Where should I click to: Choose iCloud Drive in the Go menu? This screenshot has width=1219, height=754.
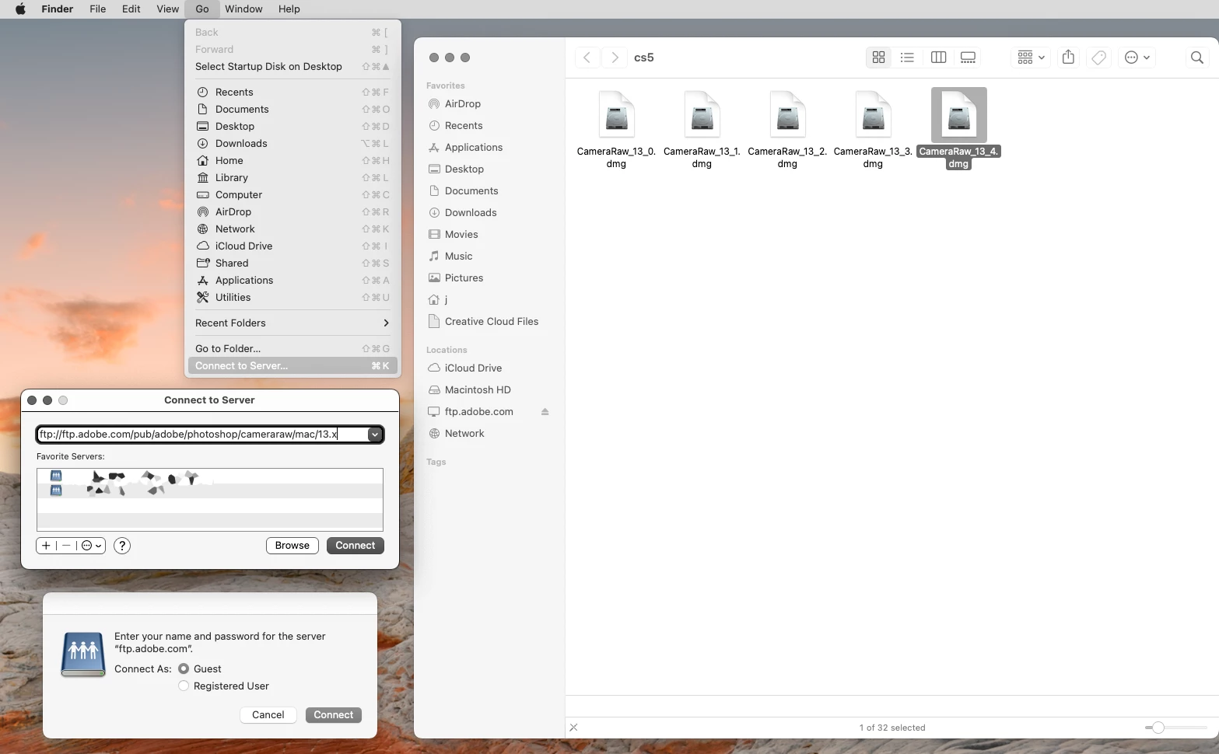pyautogui.click(x=292, y=246)
